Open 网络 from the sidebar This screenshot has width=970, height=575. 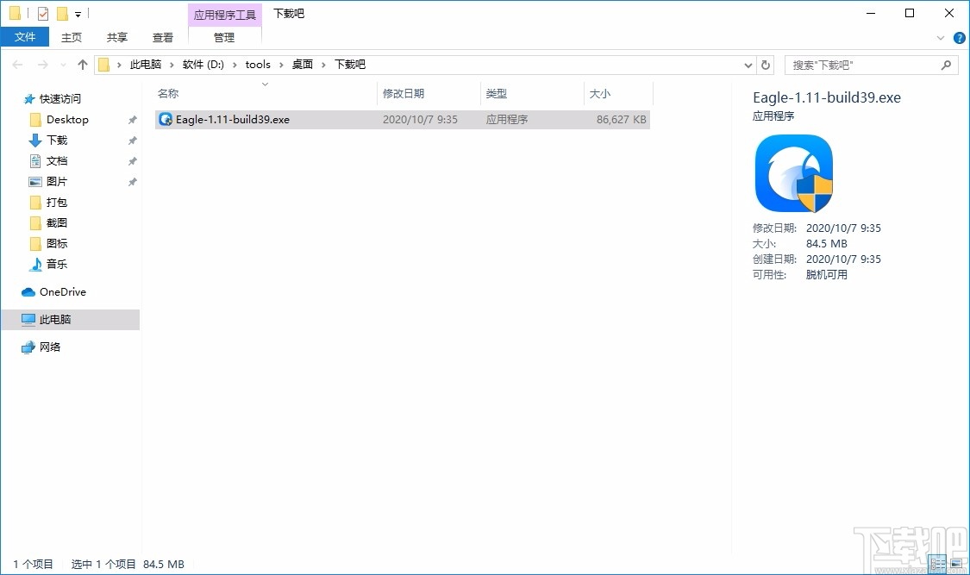49,347
